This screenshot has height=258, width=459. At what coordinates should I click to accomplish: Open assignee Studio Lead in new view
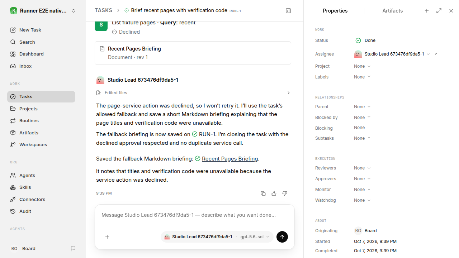click(x=436, y=54)
